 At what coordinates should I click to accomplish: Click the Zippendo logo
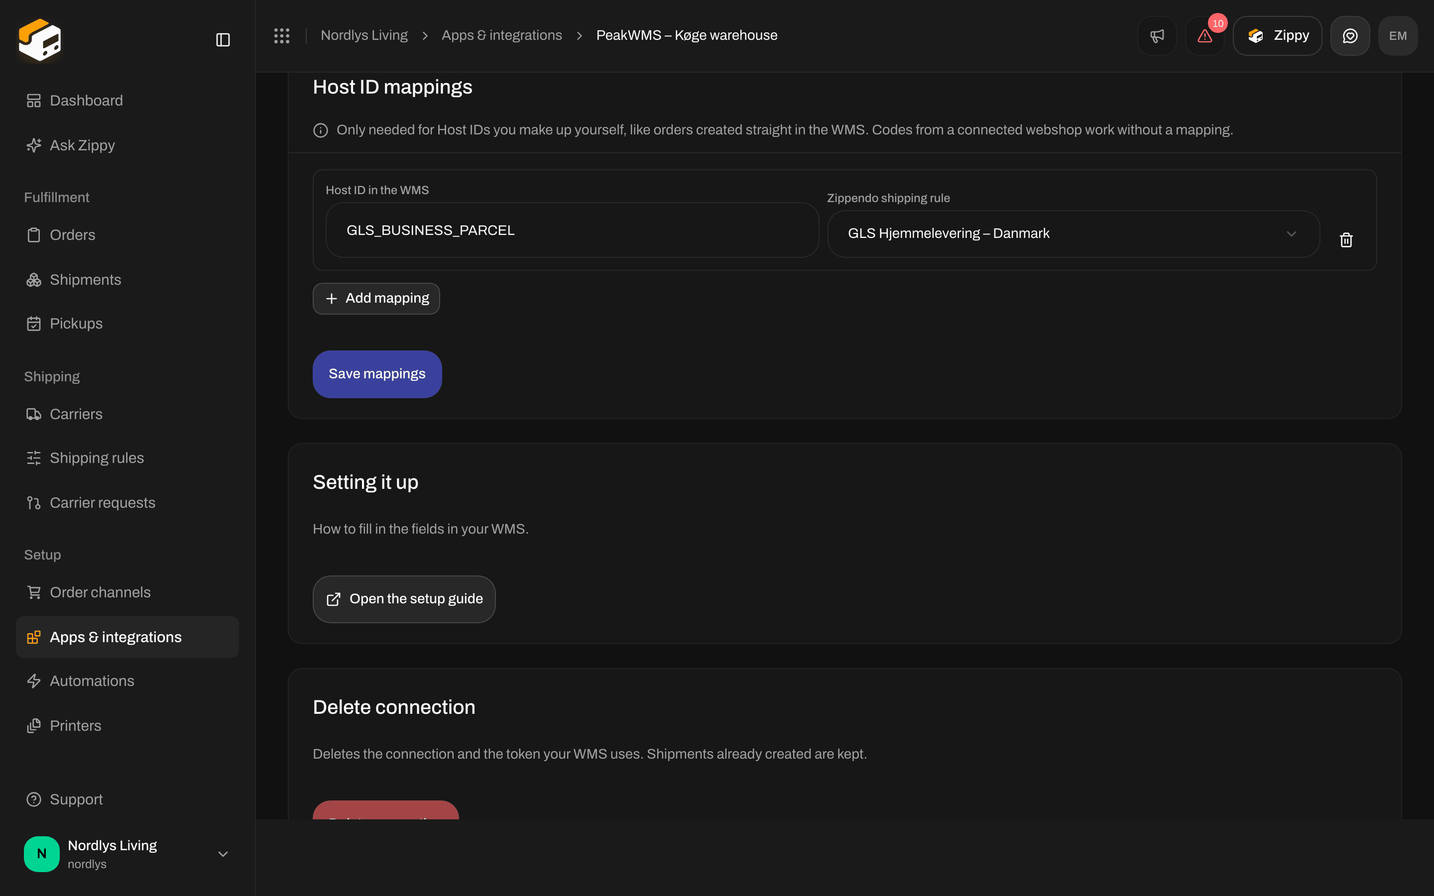(x=40, y=40)
